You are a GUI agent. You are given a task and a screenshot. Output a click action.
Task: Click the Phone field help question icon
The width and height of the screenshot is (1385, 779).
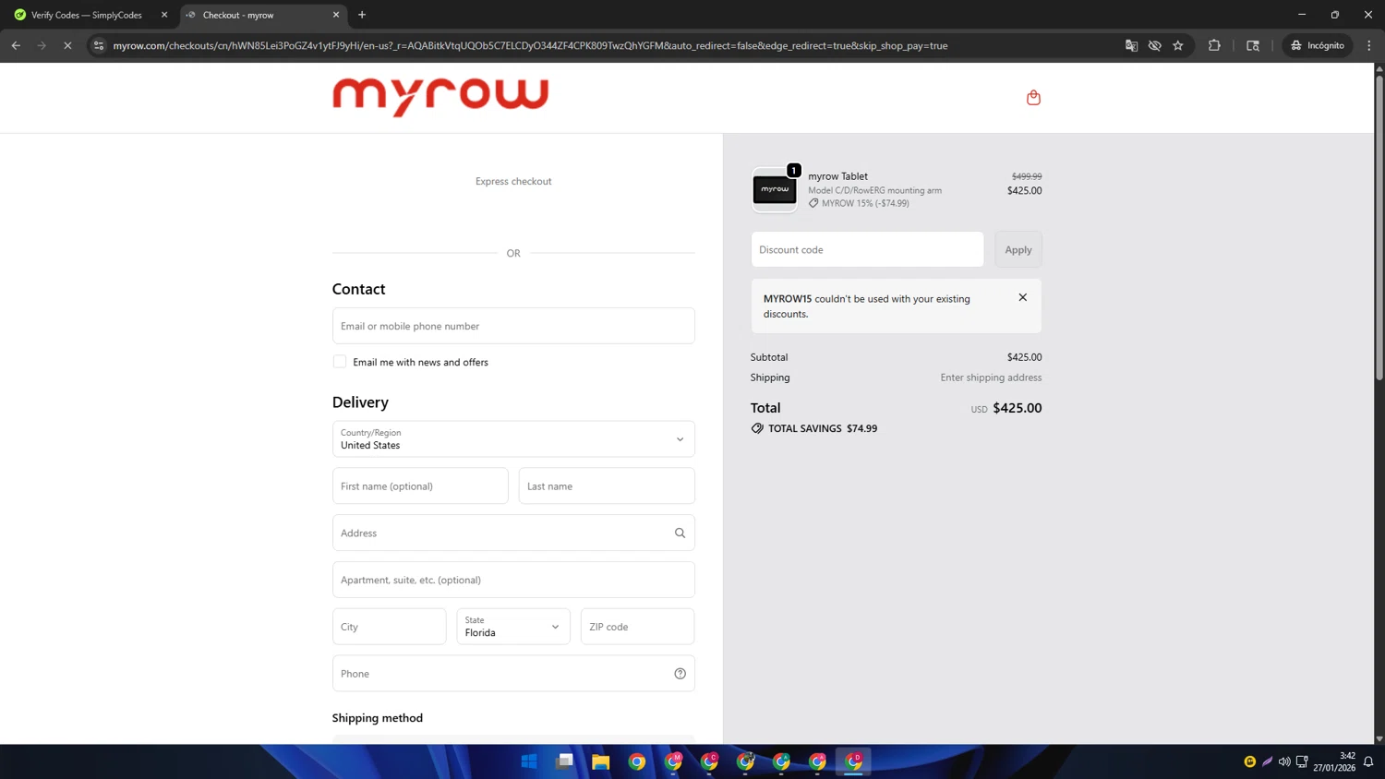tap(680, 674)
